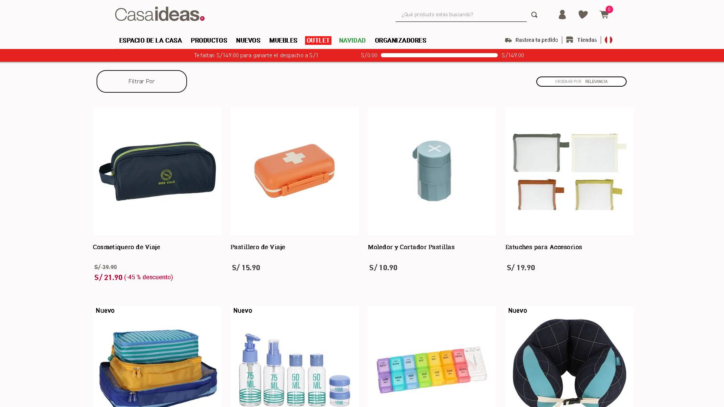Open the Rastrea tu pedido link
This screenshot has height=407, width=724.
tap(537, 40)
